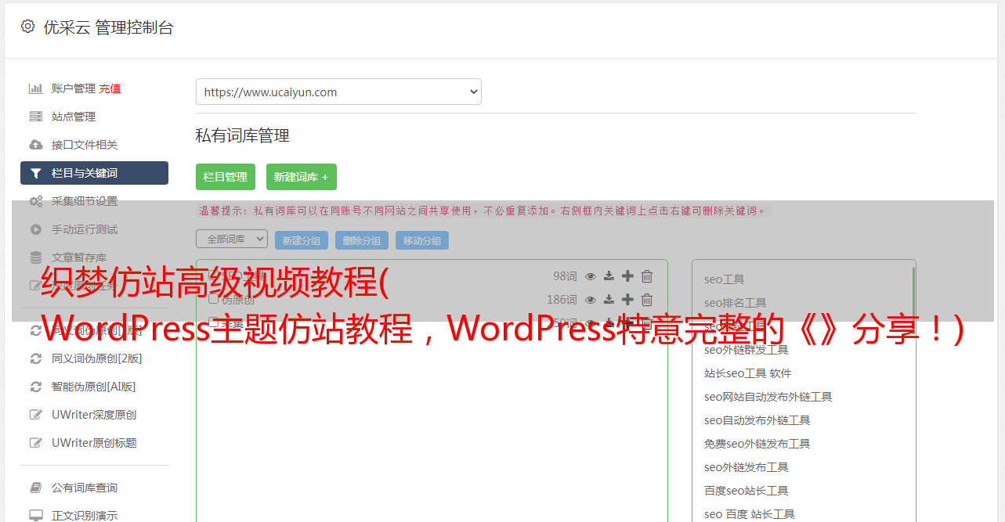Viewport: 1005px width, 522px height.
Task: Tick the checkbox for the 采集 library
Action: [213, 323]
